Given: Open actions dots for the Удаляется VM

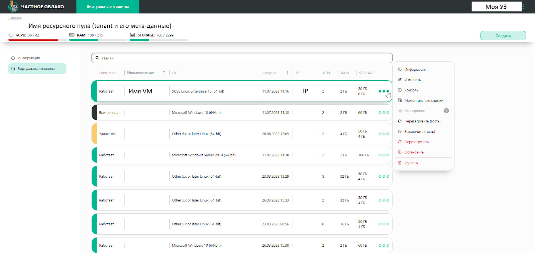Looking at the screenshot, I should click(384, 134).
